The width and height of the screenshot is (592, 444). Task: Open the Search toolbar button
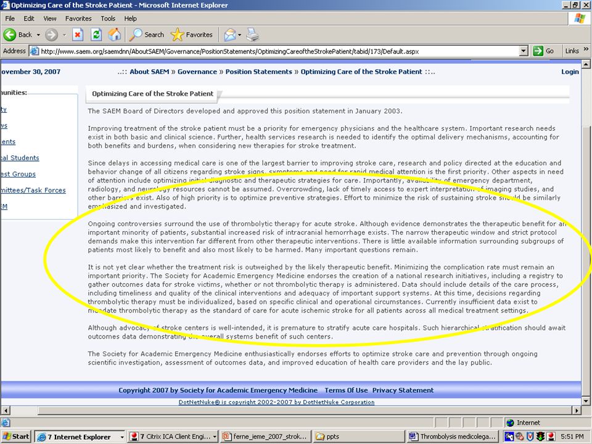tap(147, 35)
